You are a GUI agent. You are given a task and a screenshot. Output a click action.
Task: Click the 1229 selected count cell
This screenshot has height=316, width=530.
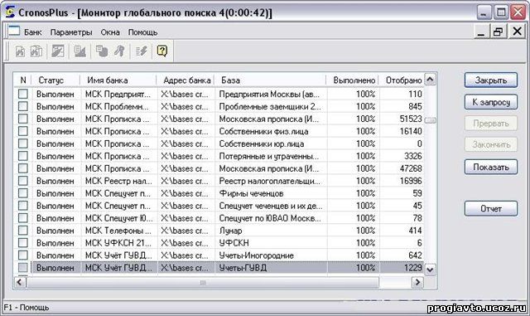pyautogui.click(x=402, y=268)
